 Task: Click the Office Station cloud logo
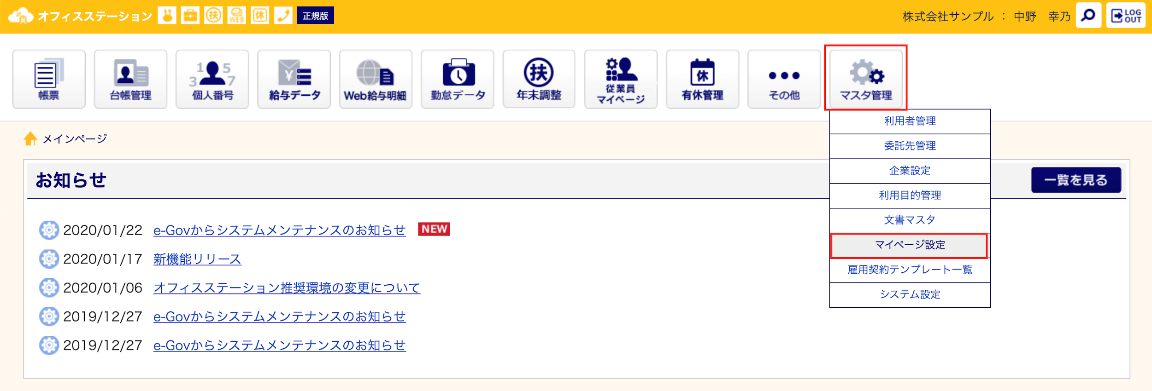pos(21,16)
